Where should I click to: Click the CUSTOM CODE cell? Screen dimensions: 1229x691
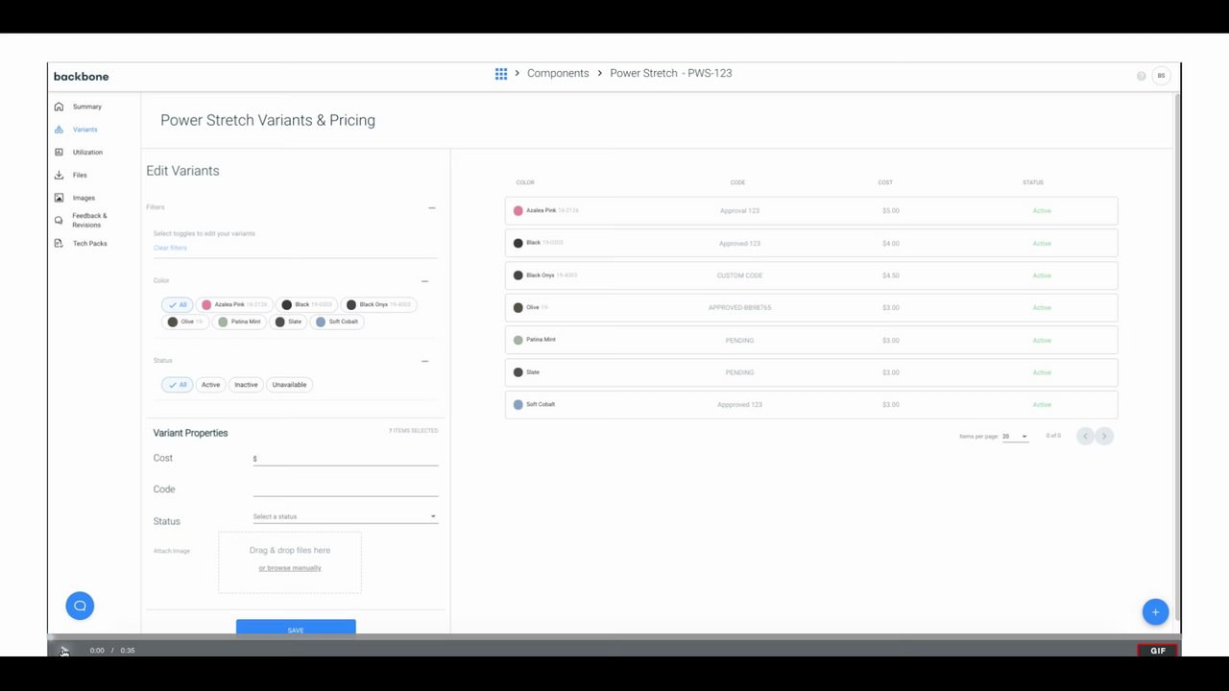click(x=739, y=275)
